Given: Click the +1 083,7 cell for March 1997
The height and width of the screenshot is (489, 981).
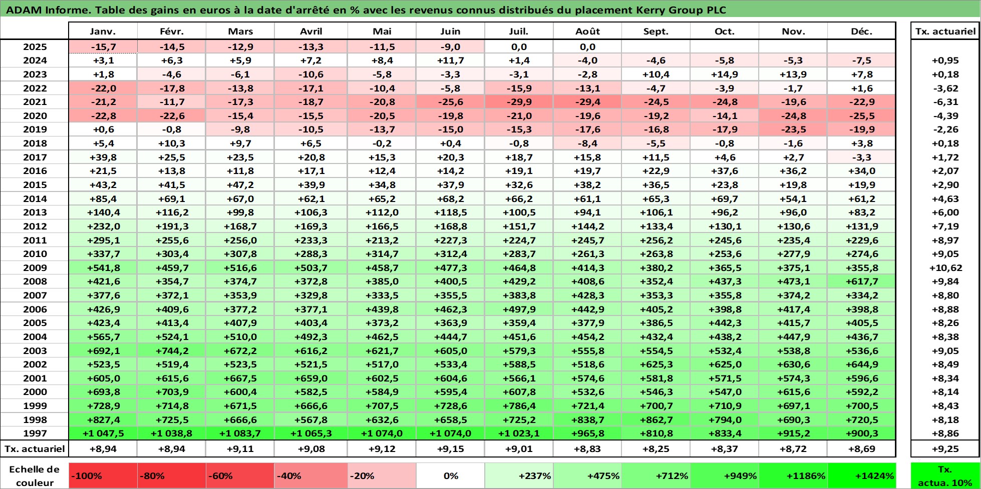Looking at the screenshot, I should [240, 433].
